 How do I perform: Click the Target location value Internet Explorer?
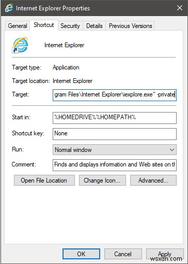click(72, 81)
